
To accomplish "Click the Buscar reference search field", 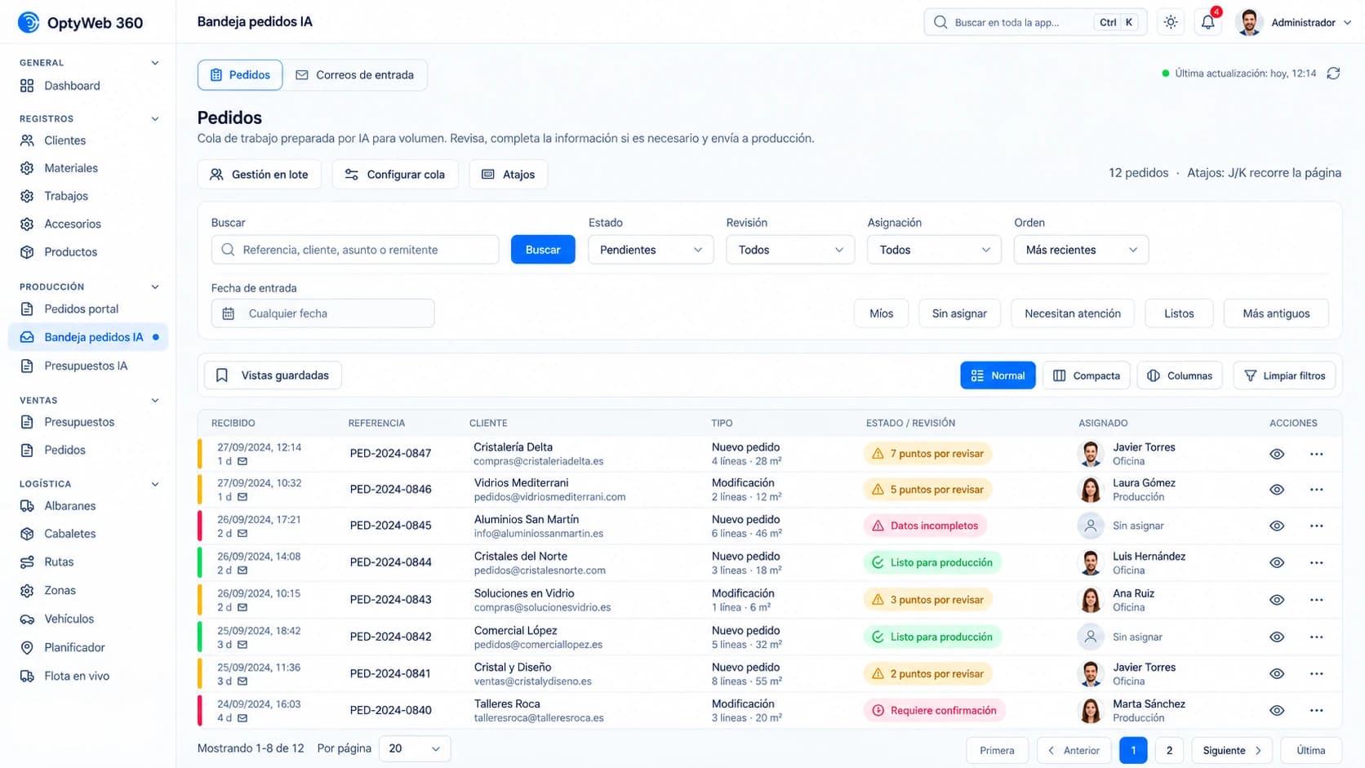I will pyautogui.click(x=355, y=250).
